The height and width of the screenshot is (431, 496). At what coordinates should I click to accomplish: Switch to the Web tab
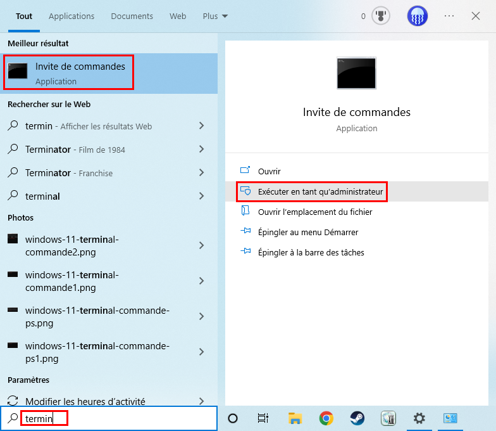click(x=178, y=16)
